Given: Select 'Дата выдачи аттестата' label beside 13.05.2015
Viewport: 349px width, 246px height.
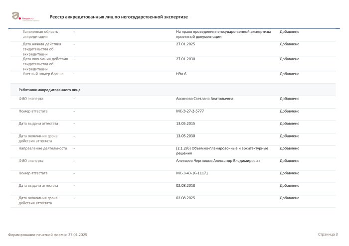Looking at the screenshot, I should [38, 123].
